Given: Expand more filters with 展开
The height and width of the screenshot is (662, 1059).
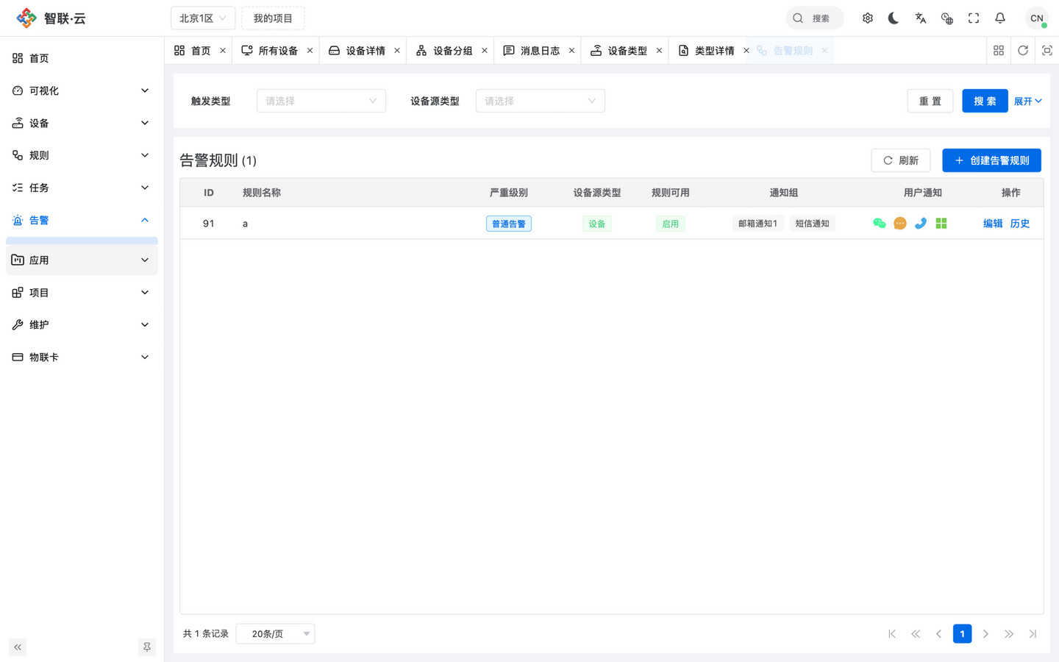Looking at the screenshot, I should pos(1028,101).
